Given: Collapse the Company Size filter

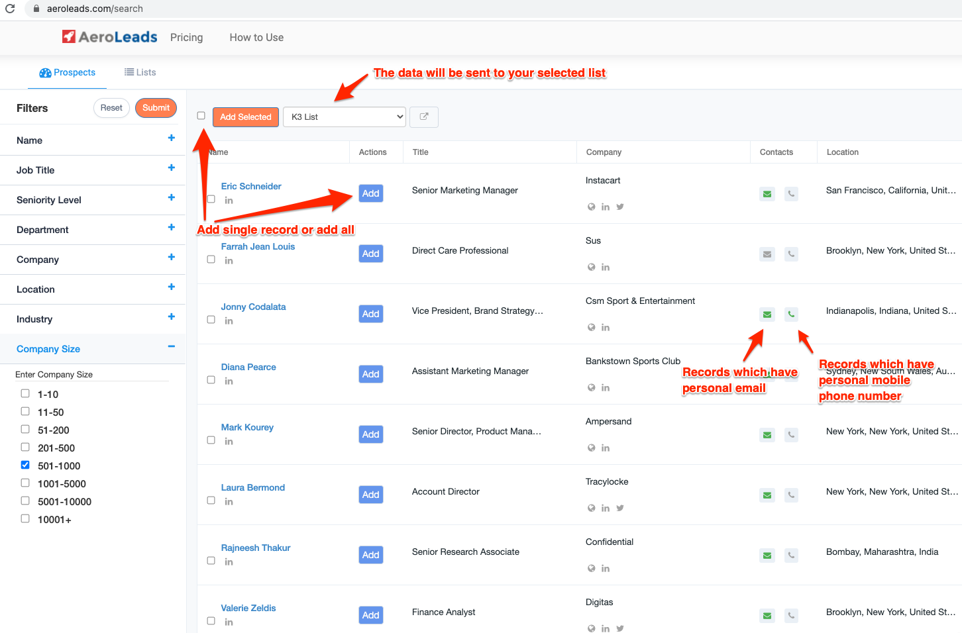Looking at the screenshot, I should 171,346.
